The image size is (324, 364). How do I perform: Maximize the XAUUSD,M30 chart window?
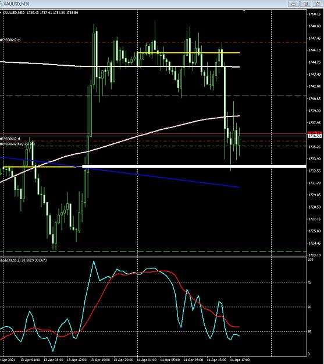[x=305, y=3]
